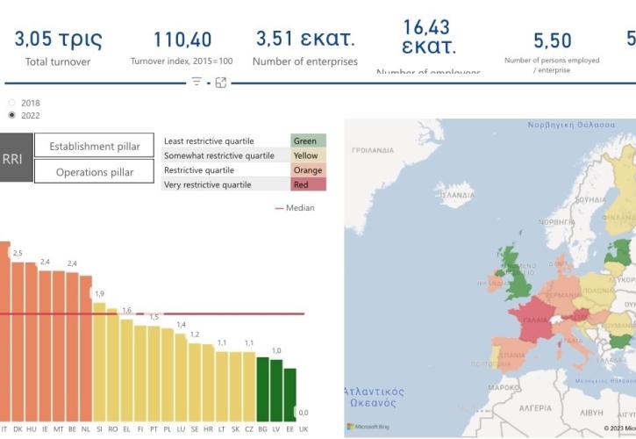Open the Operations pillar tab

click(x=94, y=171)
